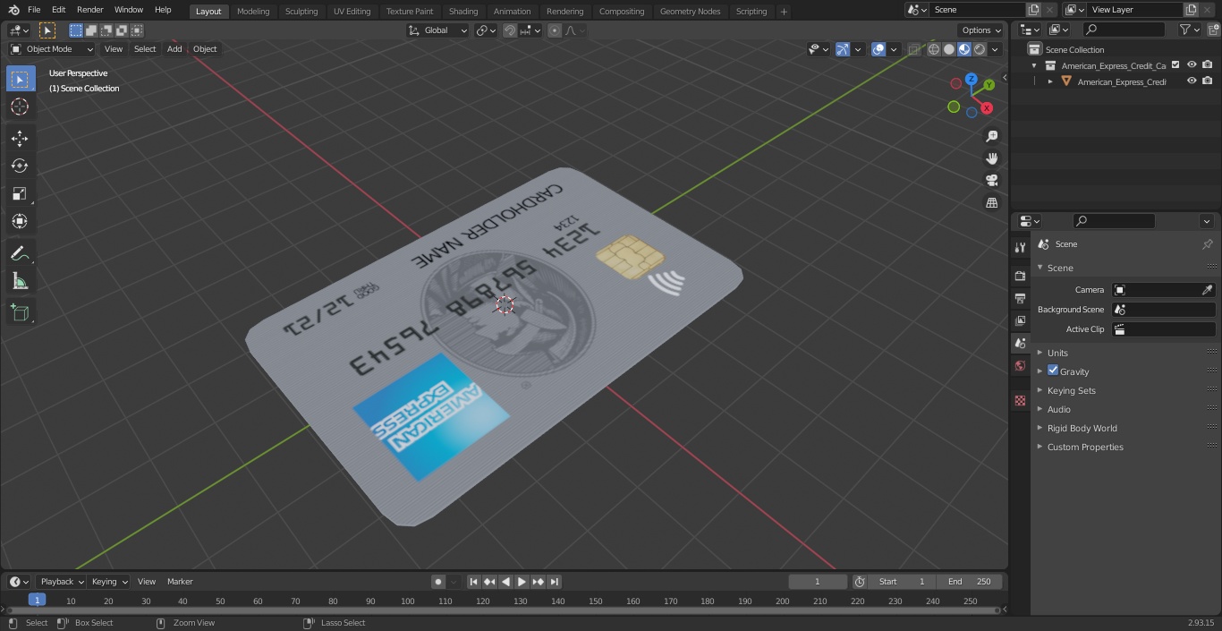The height and width of the screenshot is (631, 1222).
Task: Toggle snapping magnet button
Action: (x=510, y=30)
